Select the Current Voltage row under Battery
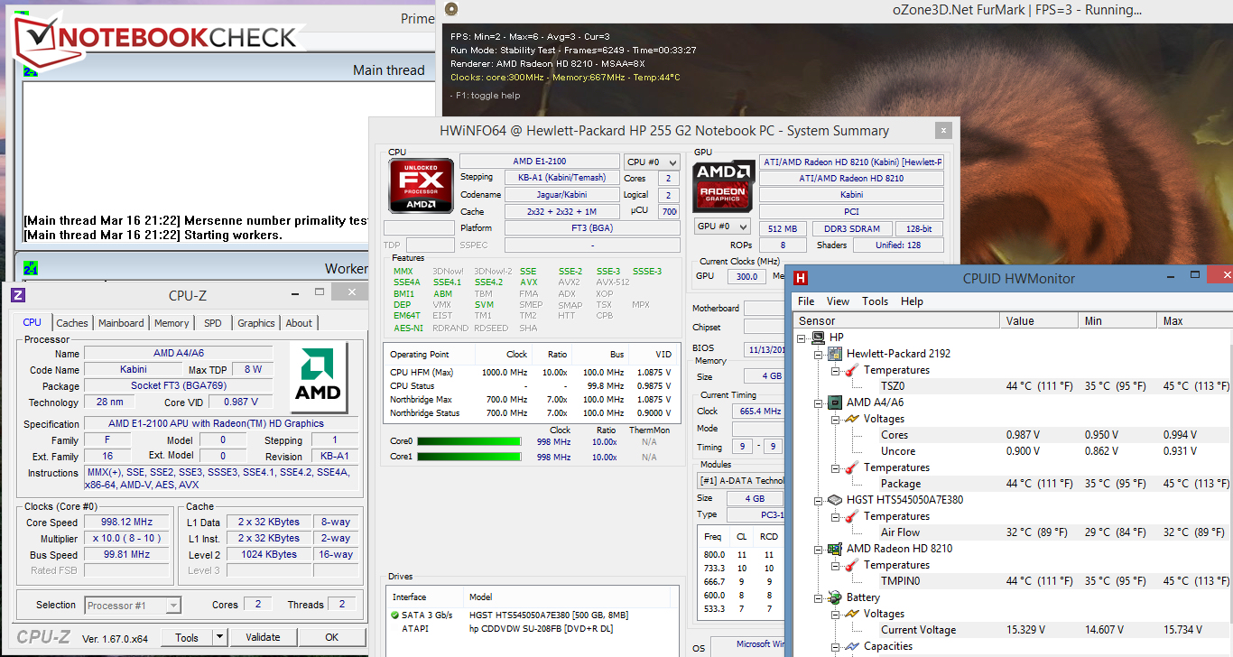Image resolution: width=1233 pixels, height=657 pixels. click(1013, 630)
